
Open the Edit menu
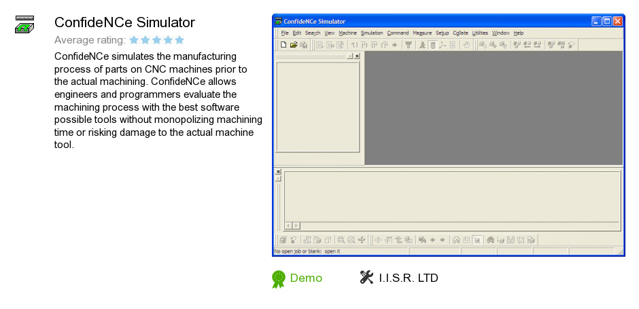pos(296,33)
